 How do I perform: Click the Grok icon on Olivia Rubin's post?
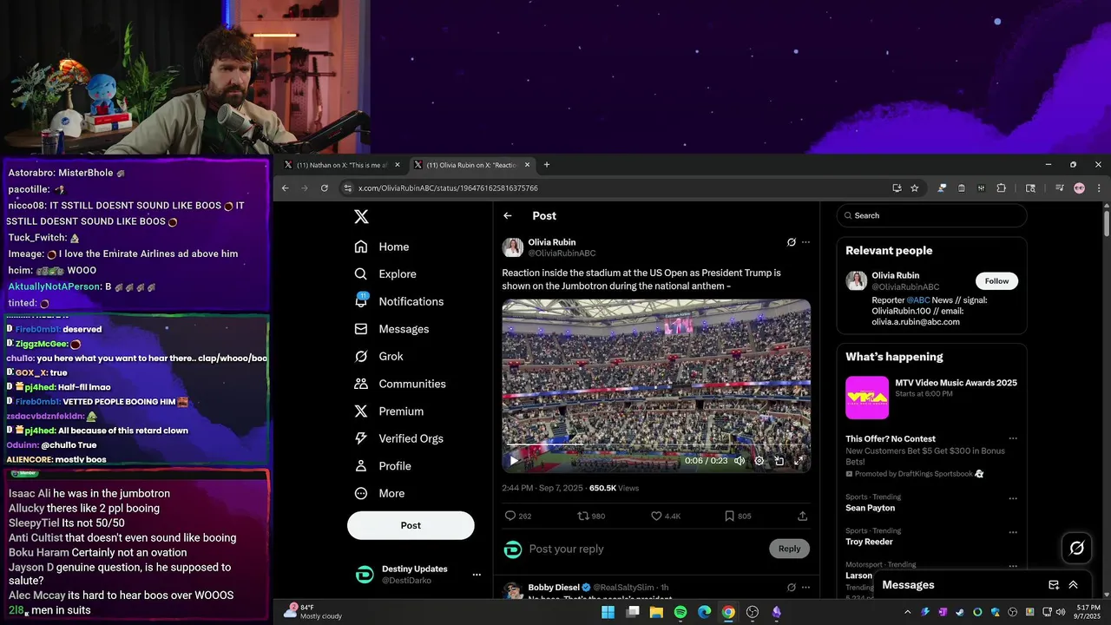(x=792, y=242)
